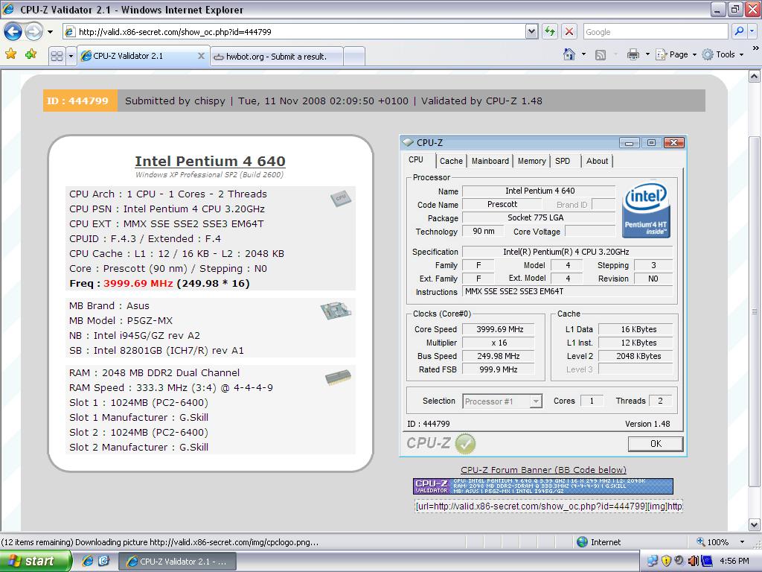Select the Memory tab in CPU-Z
The width and height of the screenshot is (762, 572).
[x=531, y=161]
